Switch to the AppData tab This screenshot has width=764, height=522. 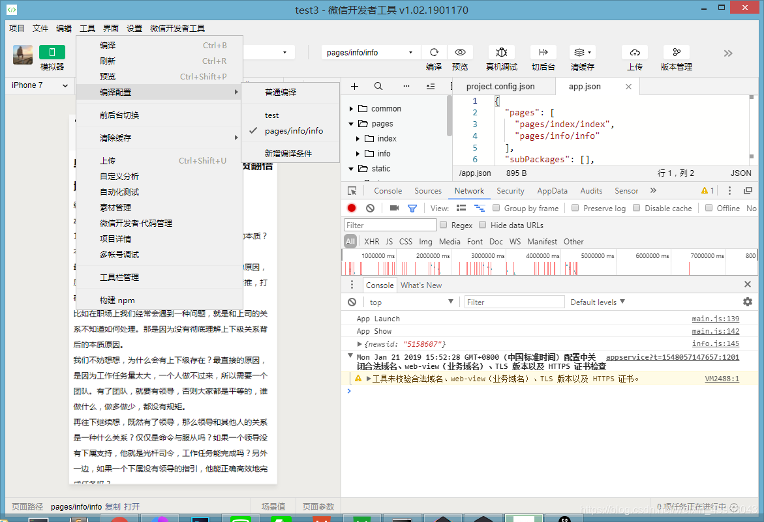coord(552,191)
